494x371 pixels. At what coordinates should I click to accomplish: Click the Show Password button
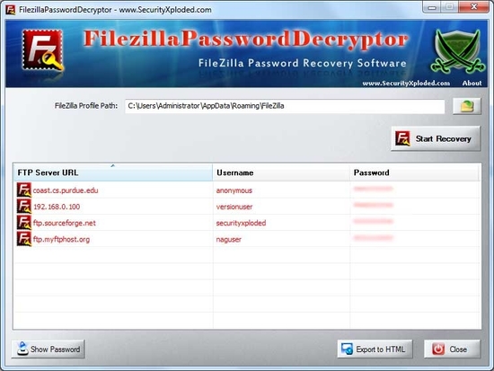coord(49,349)
